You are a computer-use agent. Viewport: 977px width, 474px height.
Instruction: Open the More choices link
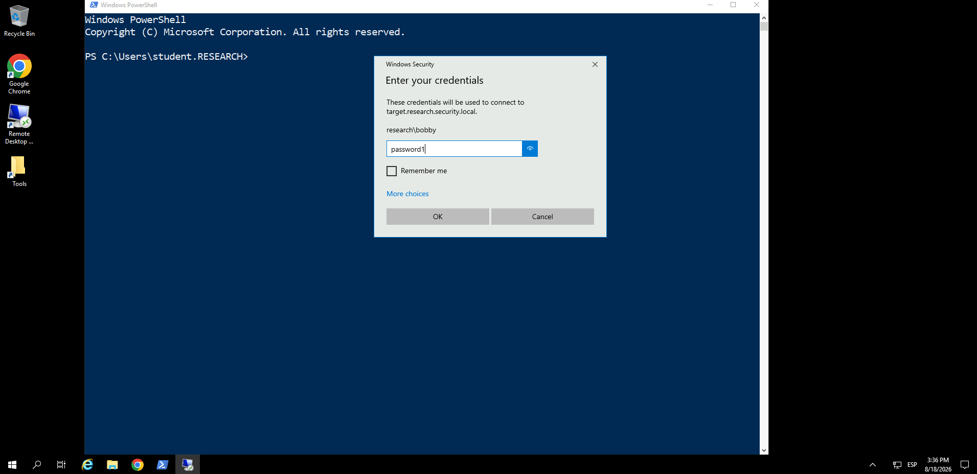[x=407, y=194]
